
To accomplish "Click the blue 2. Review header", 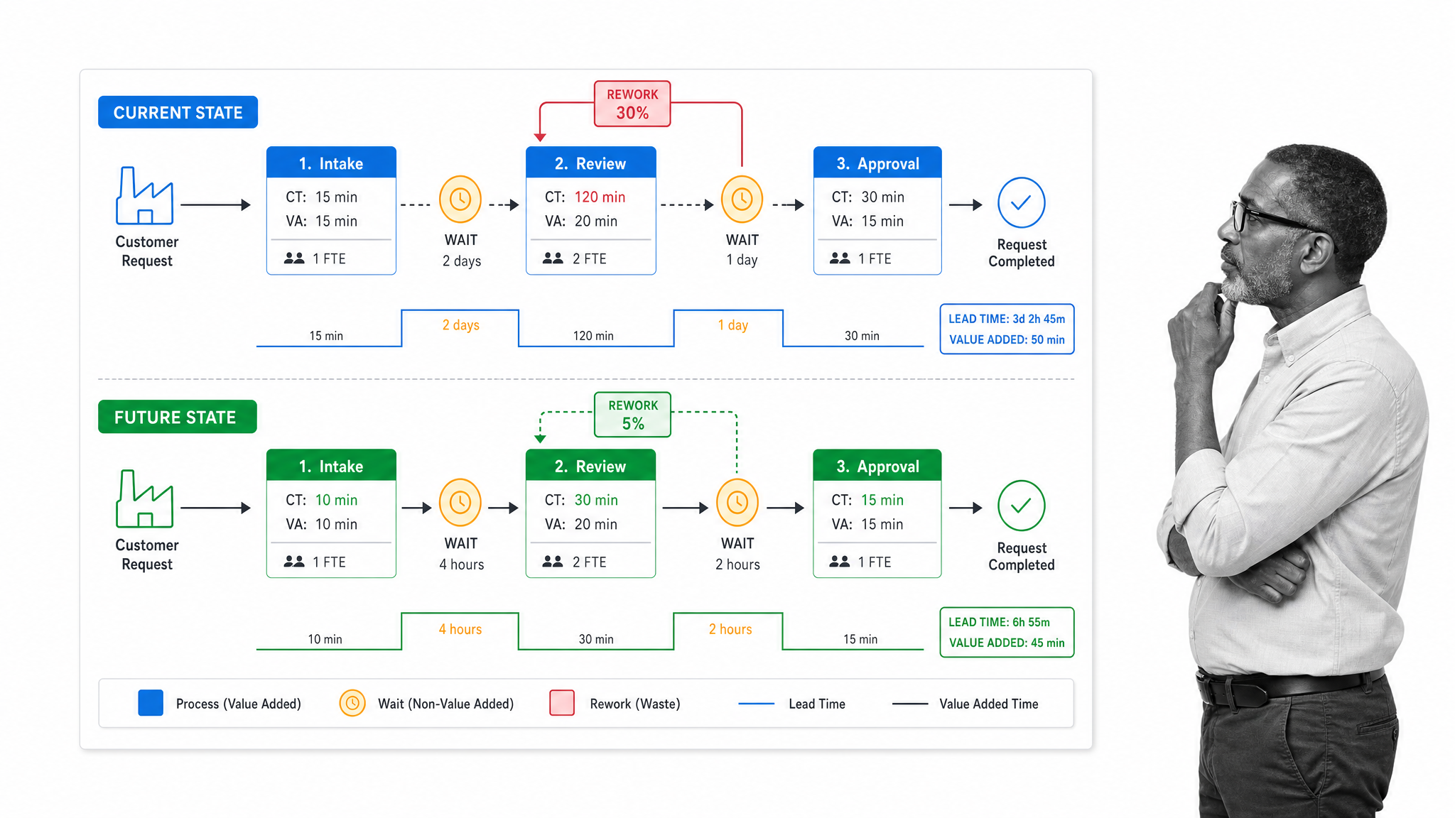I will [x=590, y=163].
